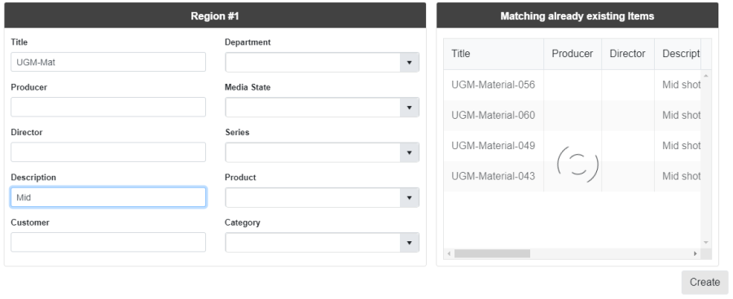Focus the Producer text field

tap(108, 107)
